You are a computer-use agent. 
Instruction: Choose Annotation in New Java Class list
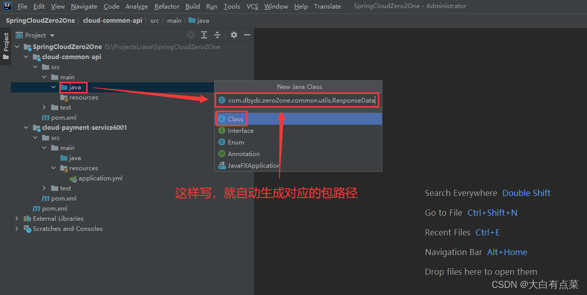298,154
